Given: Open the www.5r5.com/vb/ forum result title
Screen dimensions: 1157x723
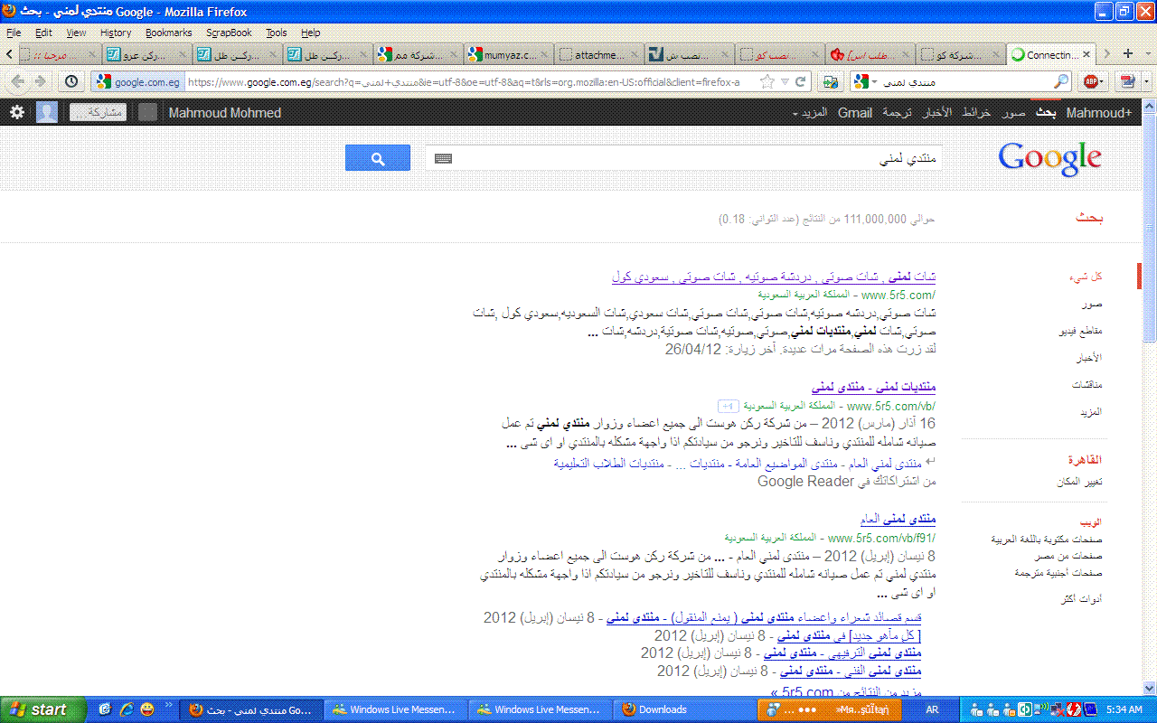Looking at the screenshot, I should tap(873, 387).
